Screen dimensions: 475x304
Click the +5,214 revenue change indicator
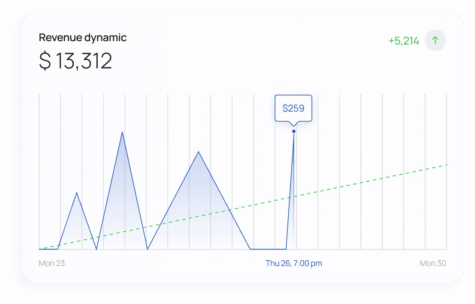click(x=404, y=41)
